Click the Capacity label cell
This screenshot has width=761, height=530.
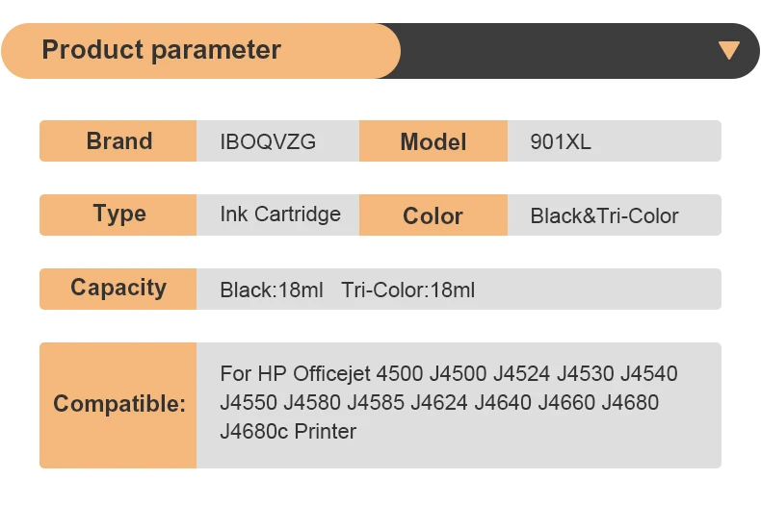[x=118, y=288]
